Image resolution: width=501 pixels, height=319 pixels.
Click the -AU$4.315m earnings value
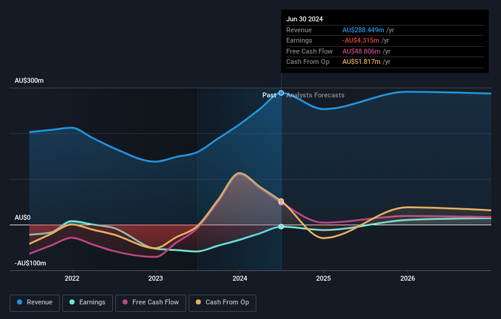(x=361, y=40)
